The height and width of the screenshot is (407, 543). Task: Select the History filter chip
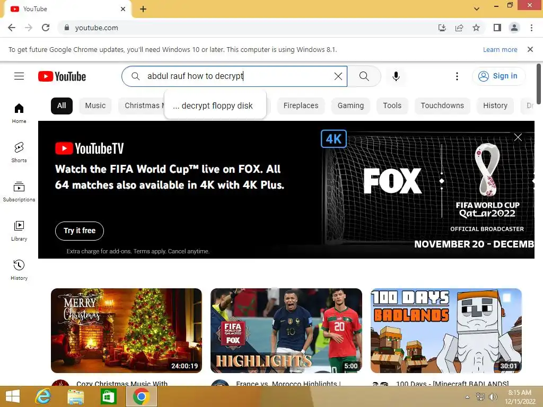495,105
